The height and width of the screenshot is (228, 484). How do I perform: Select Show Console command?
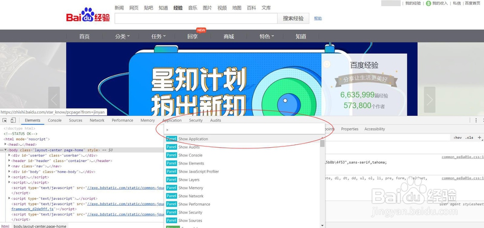(242, 155)
